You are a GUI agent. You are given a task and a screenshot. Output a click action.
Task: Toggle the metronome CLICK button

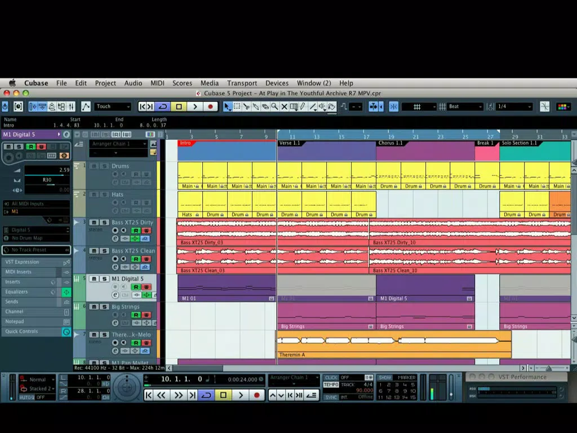point(331,377)
